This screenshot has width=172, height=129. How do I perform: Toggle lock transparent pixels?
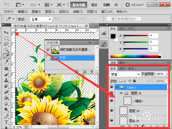click(121, 81)
